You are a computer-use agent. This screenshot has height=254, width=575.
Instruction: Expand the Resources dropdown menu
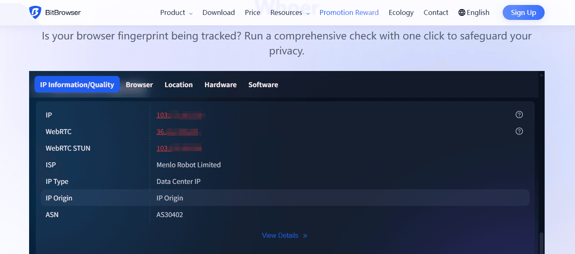[290, 12]
